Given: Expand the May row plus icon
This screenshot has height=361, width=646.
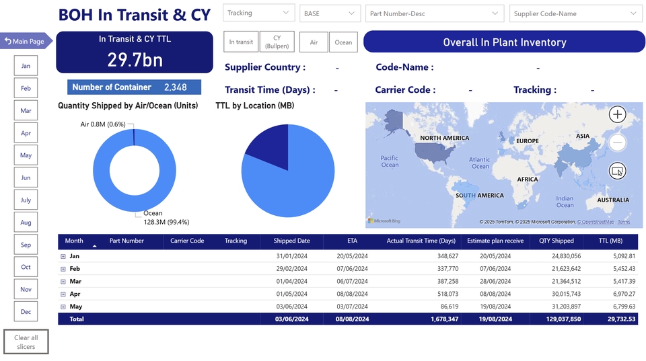Looking at the screenshot, I should pyautogui.click(x=63, y=307).
